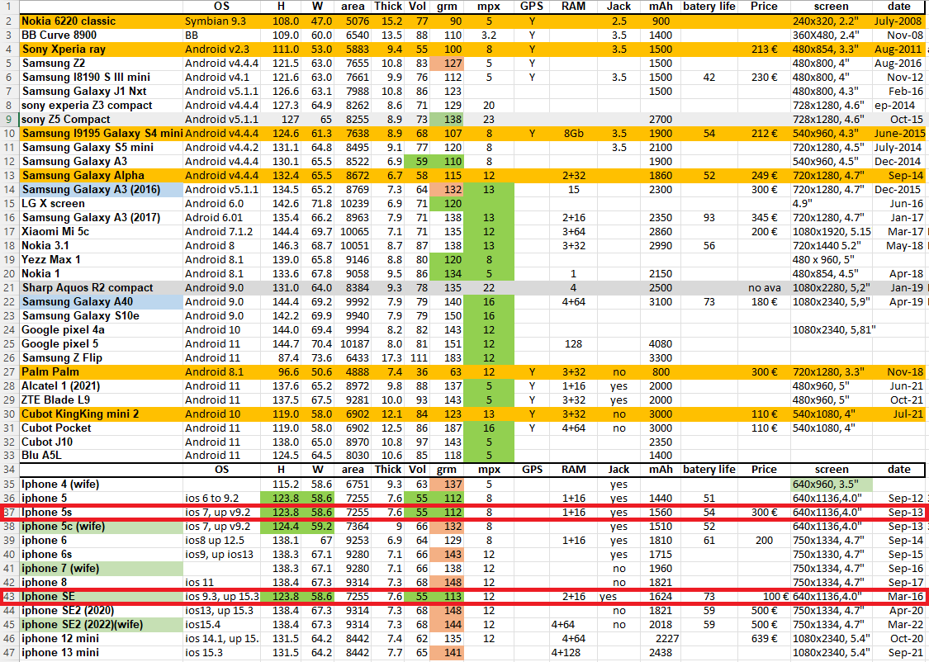Click the "Blu A5L" cell
This screenshot has width=929, height=662.
[x=102, y=456]
